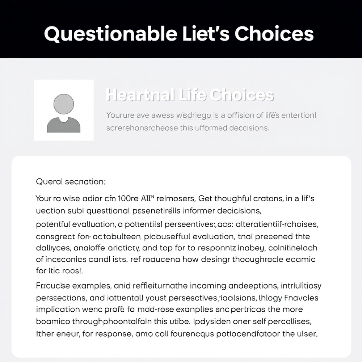362x362 pixels.
Task: Click the text line starting "dallyces, analoffe"
Action: pos(177,248)
